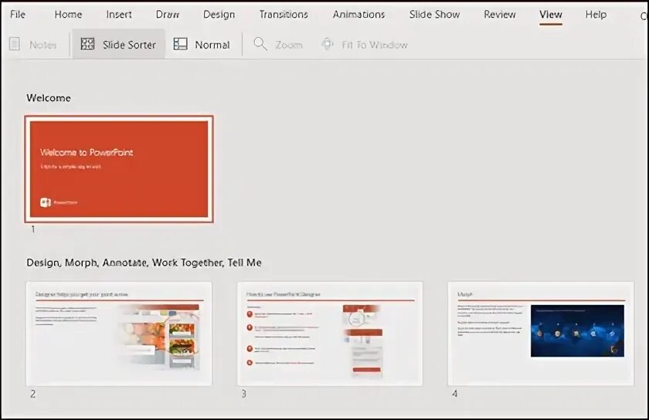Select slide 4 Morph thumbnail
Viewport: 649px width, 420px height.
click(541, 334)
